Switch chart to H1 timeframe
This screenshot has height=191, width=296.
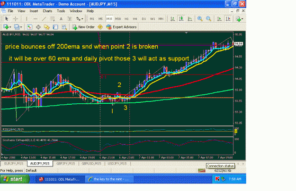coord(126,18)
